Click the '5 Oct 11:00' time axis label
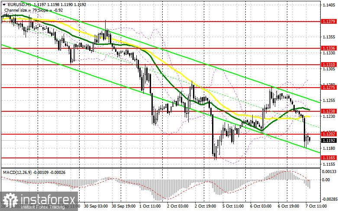338x211 pixels. pyautogui.click(x=233, y=206)
